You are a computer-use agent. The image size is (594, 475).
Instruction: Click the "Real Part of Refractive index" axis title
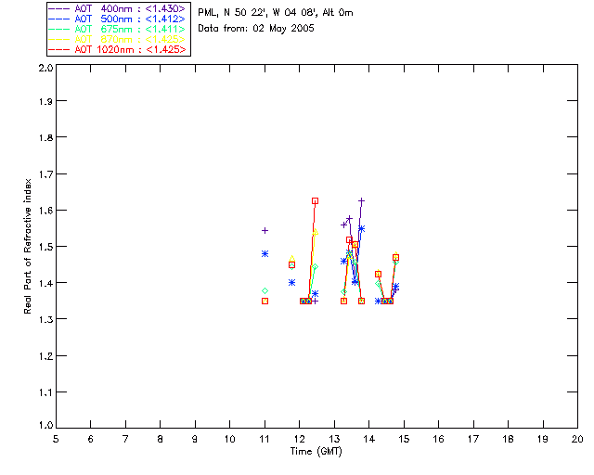click(28, 246)
